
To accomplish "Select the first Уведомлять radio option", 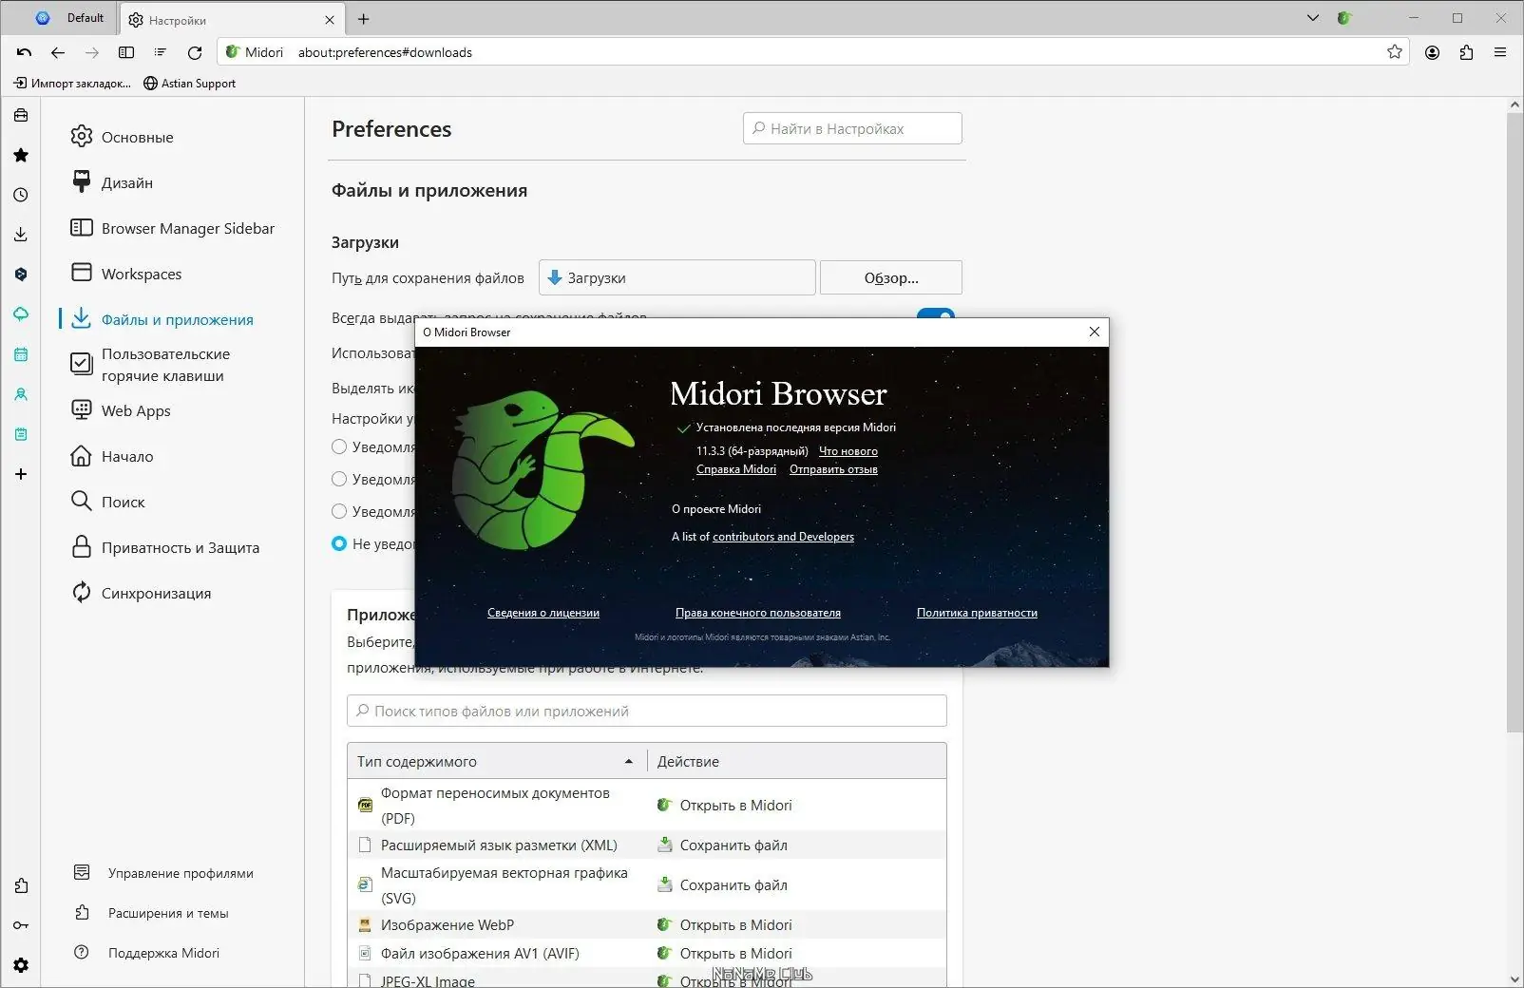I will (339, 446).
